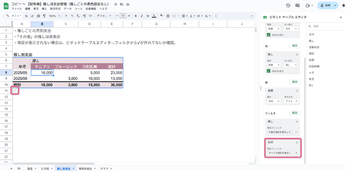Apply strikethrough formatting
The image size is (345, 171).
click(x=148, y=16)
